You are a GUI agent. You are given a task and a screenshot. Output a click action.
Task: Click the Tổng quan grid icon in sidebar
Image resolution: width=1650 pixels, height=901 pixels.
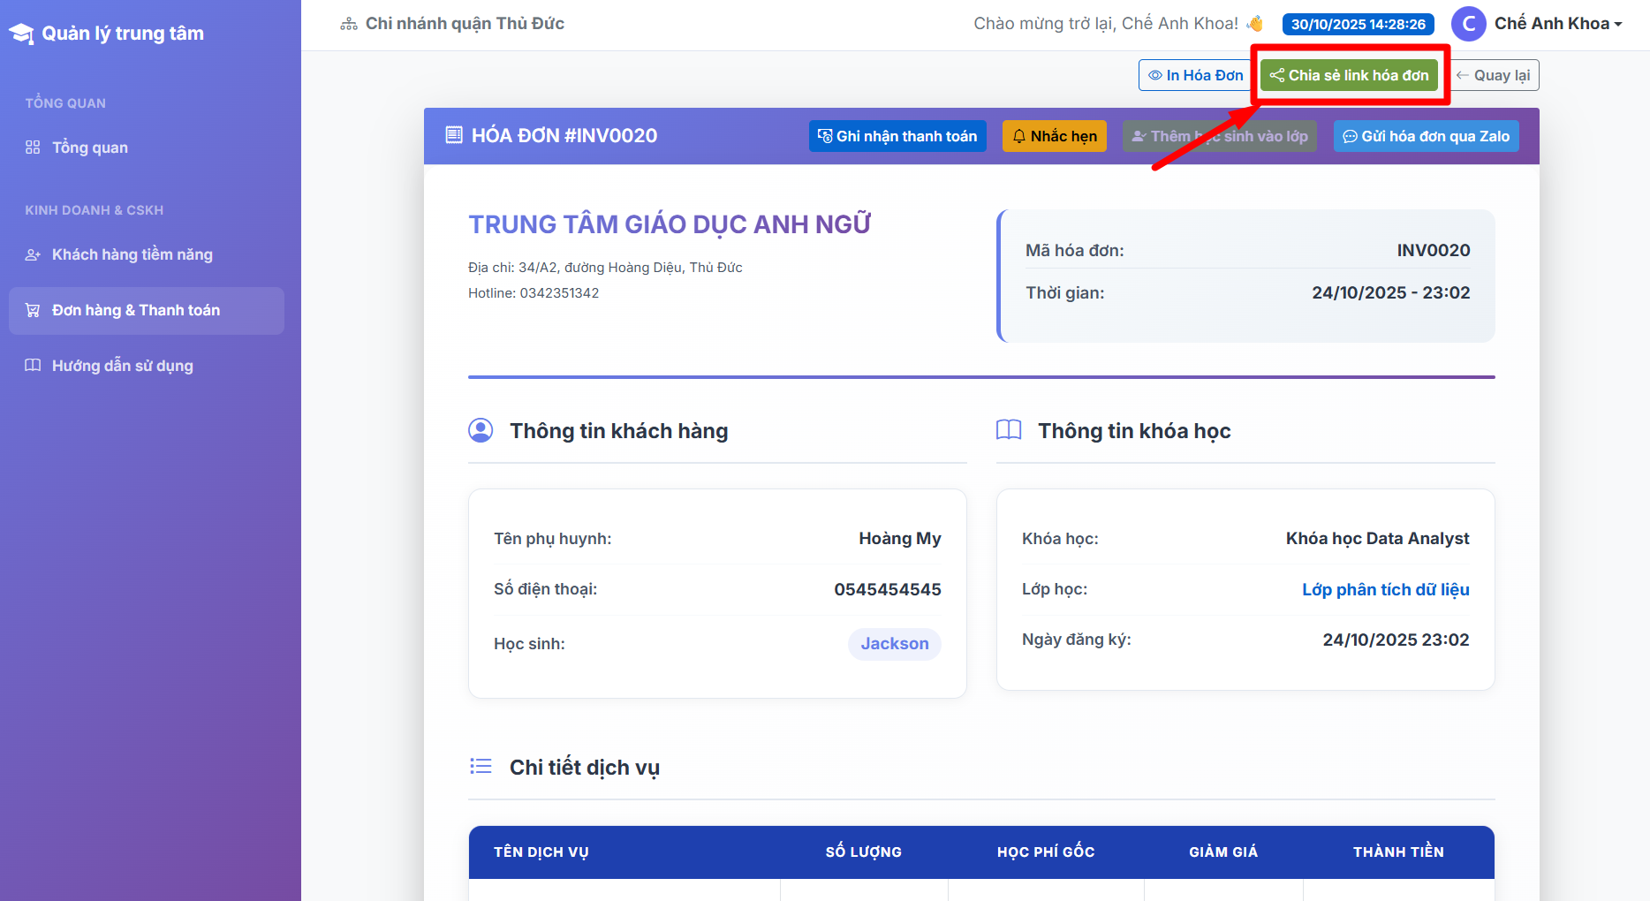(33, 148)
